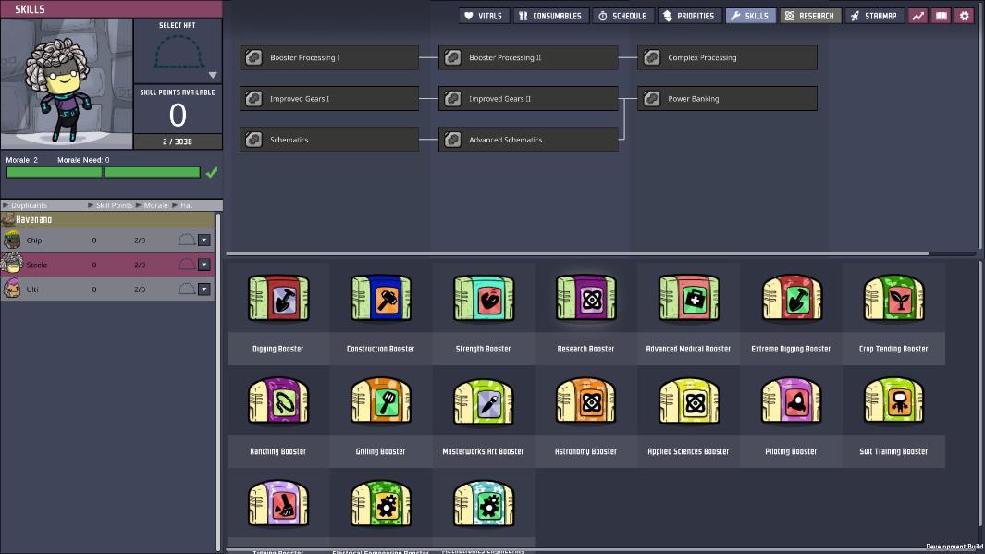Select the Grilling Booster cartridge
The height and width of the screenshot is (554, 985).
[x=381, y=400]
